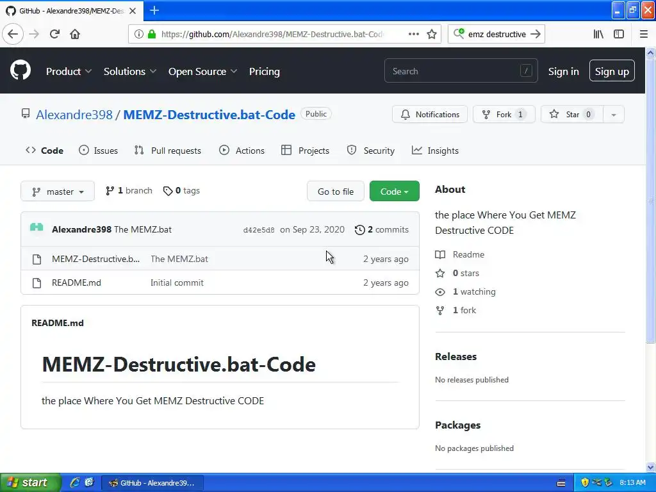
Task: Open commit hash d42e5d8
Action: tap(259, 230)
